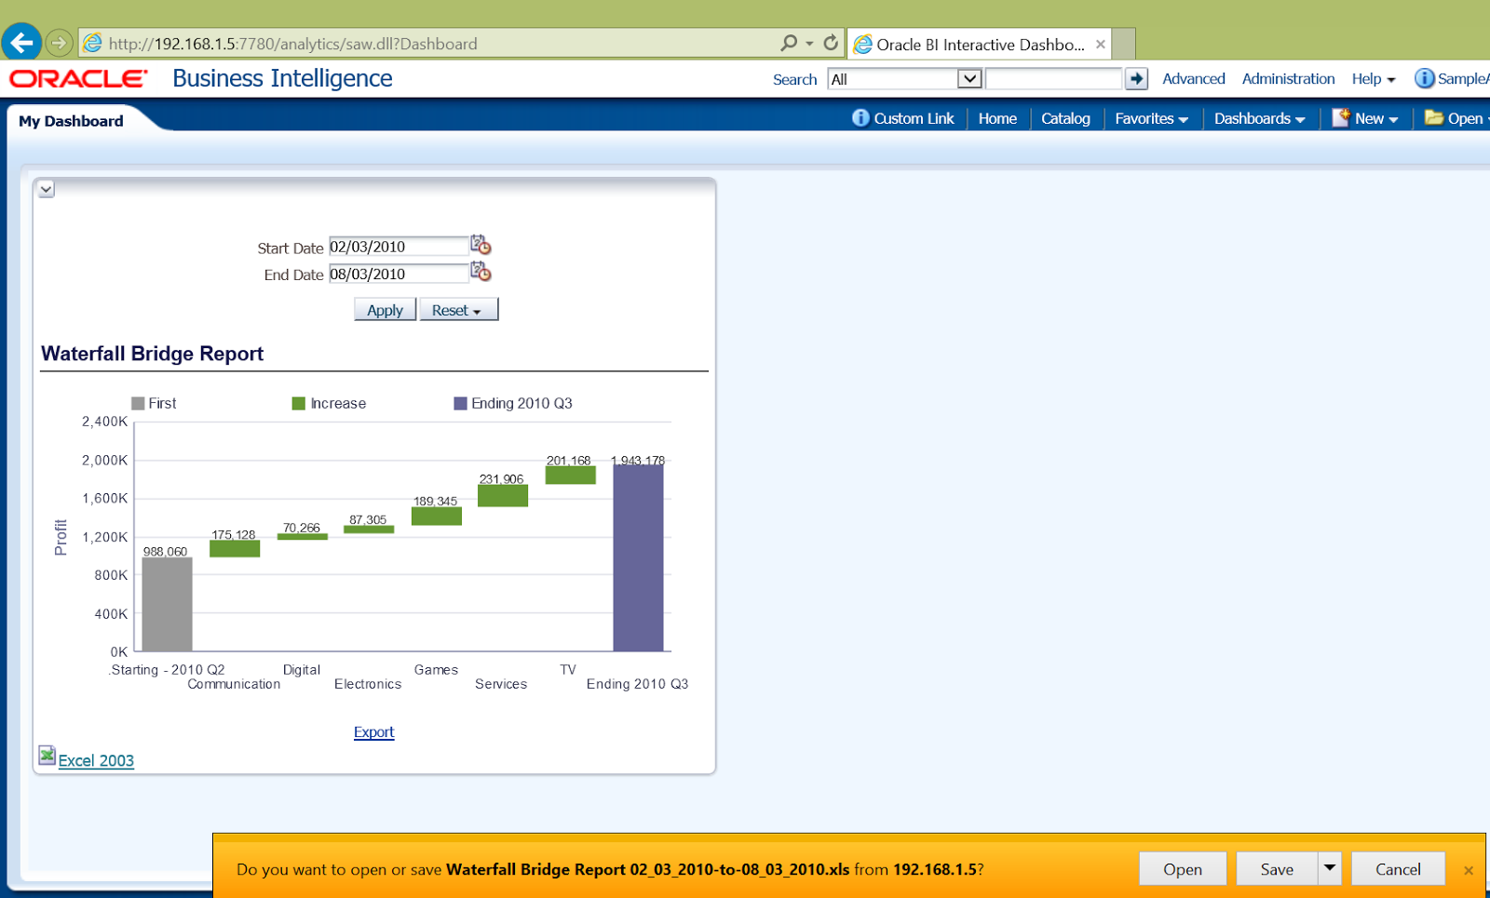Click the Oracle logo
This screenshot has height=898, width=1490.
click(78, 79)
